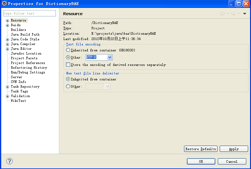Screen dimensions: 251x169
Task: Expand the Baidu tree node
Action: click(x=7, y=25)
